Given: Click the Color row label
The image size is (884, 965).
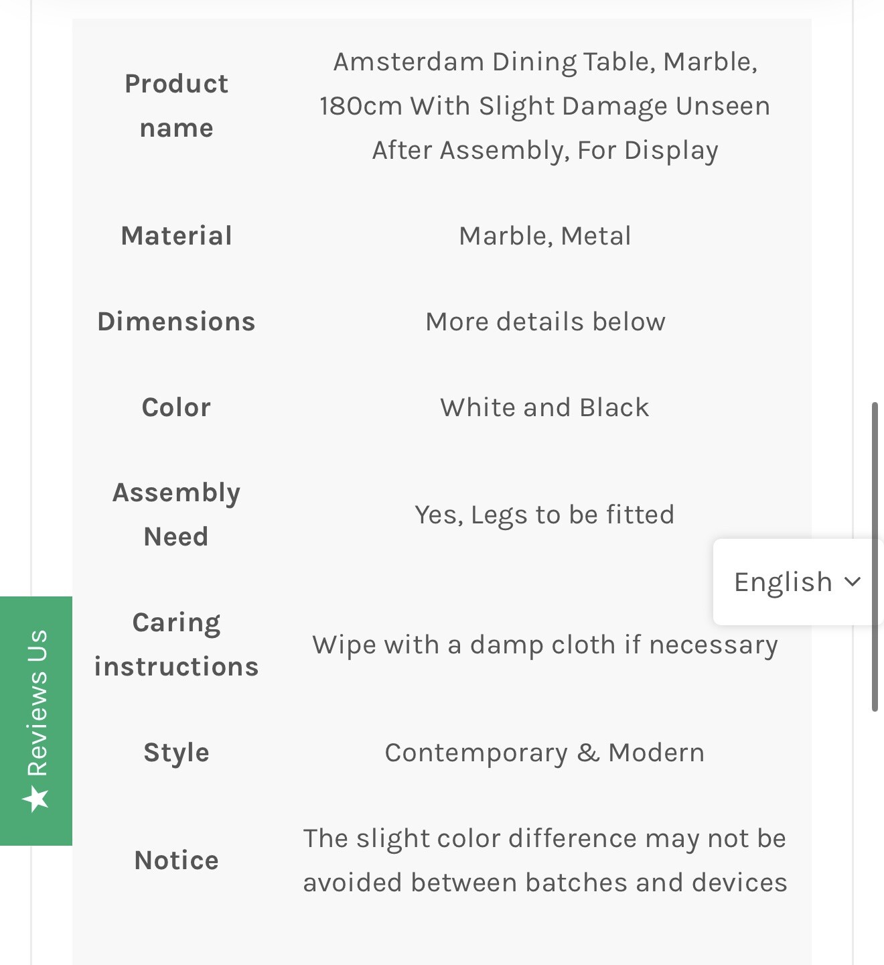Looking at the screenshot, I should pyautogui.click(x=177, y=407).
